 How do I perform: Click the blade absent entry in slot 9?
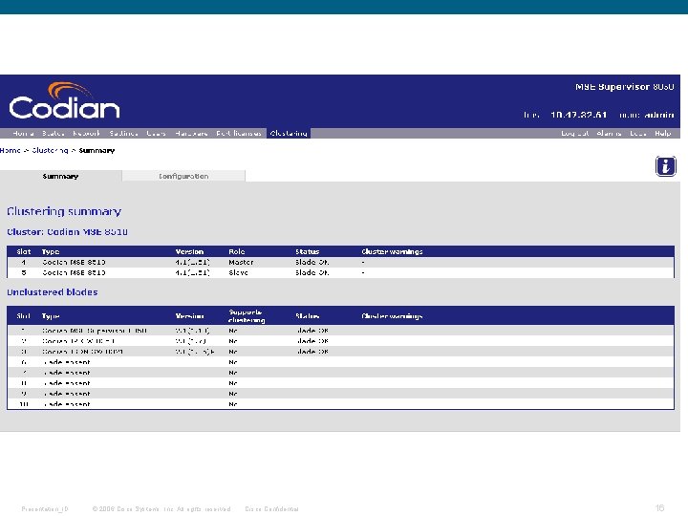tap(66, 394)
